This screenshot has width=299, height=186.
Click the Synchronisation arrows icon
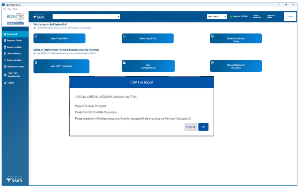coord(5,60)
